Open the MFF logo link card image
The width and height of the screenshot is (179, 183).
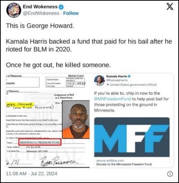[132, 137]
